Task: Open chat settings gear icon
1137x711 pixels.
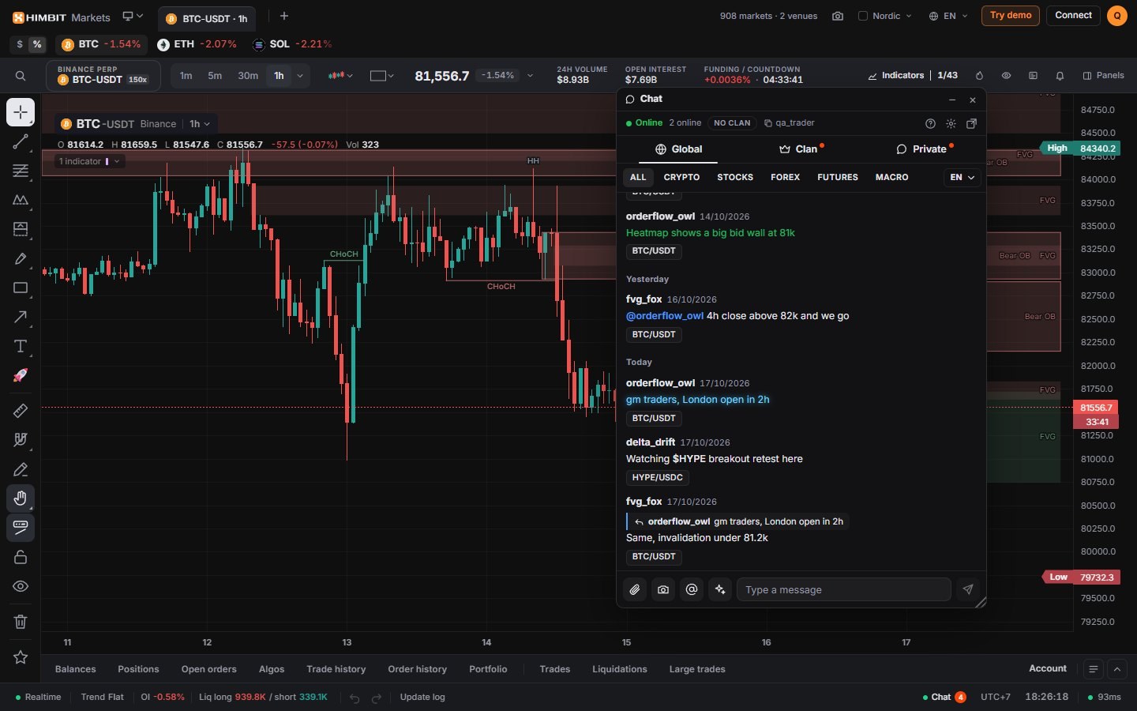Action: (951, 123)
